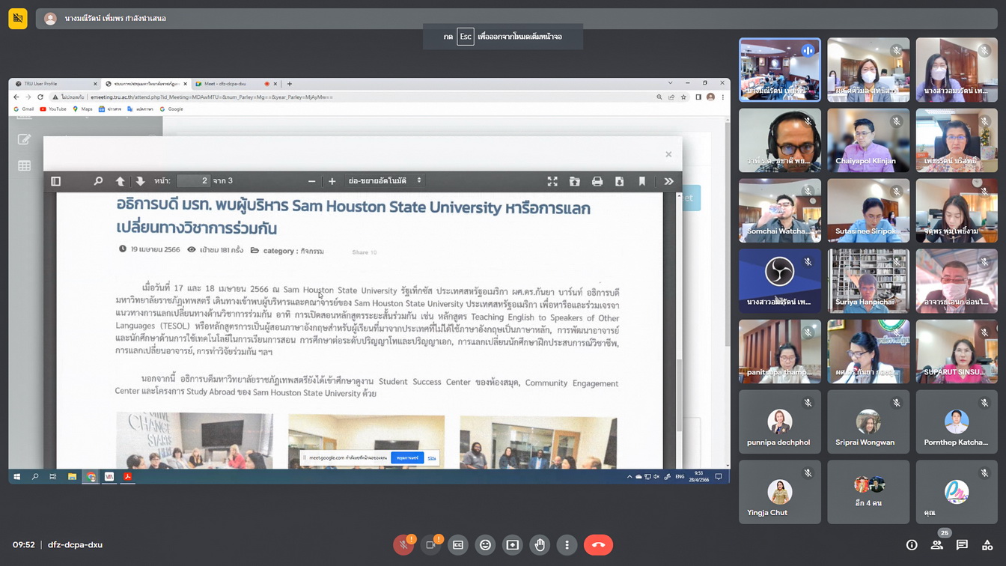This screenshot has width=1006, height=566.
Task: Go to next page in PDF viewer
Action: tap(140, 181)
